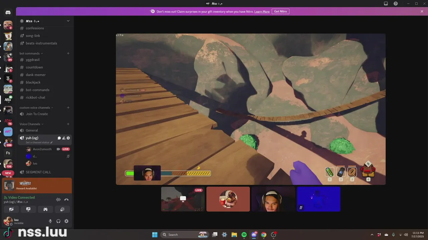Viewport: 428px width, 240px height.
Task: Collapse the Voice Channels category
Action: [31, 124]
